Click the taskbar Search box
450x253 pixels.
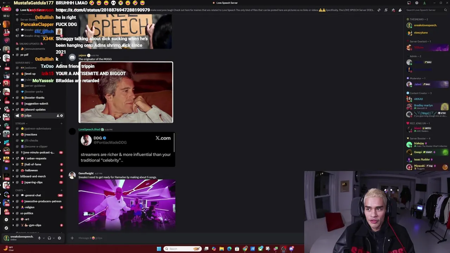click(x=183, y=249)
